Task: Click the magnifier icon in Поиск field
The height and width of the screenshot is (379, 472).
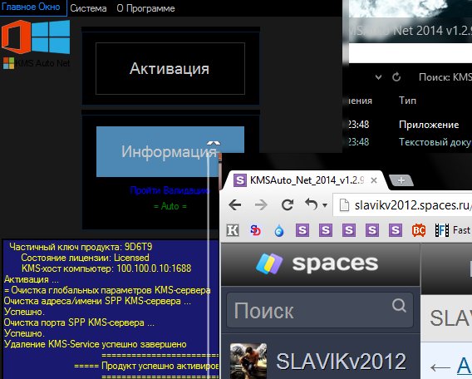Action: click(x=399, y=305)
